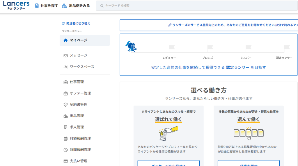This screenshot has height=166, width=298.
Task: Switch to client via 発注者に切り替え
Action: pos(76,24)
